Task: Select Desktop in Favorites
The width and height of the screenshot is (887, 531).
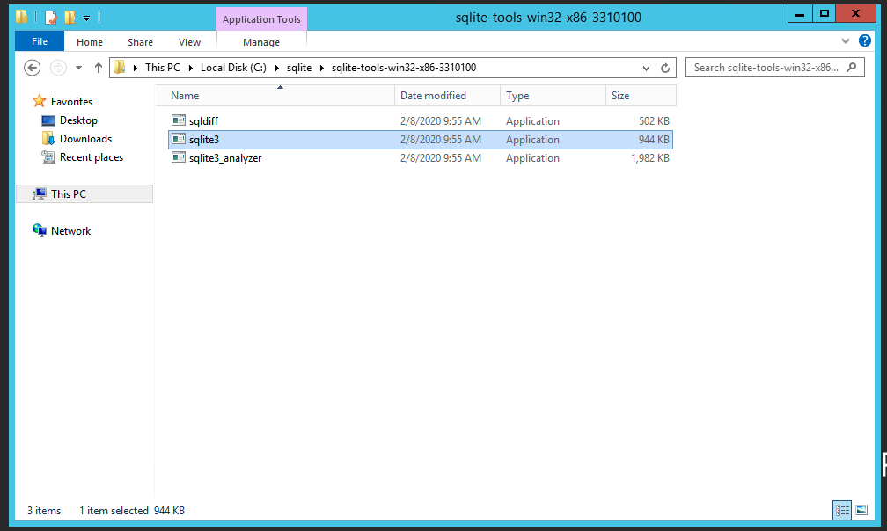Action: [78, 120]
